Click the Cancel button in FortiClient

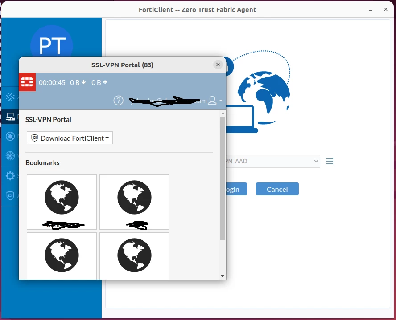[277, 189]
